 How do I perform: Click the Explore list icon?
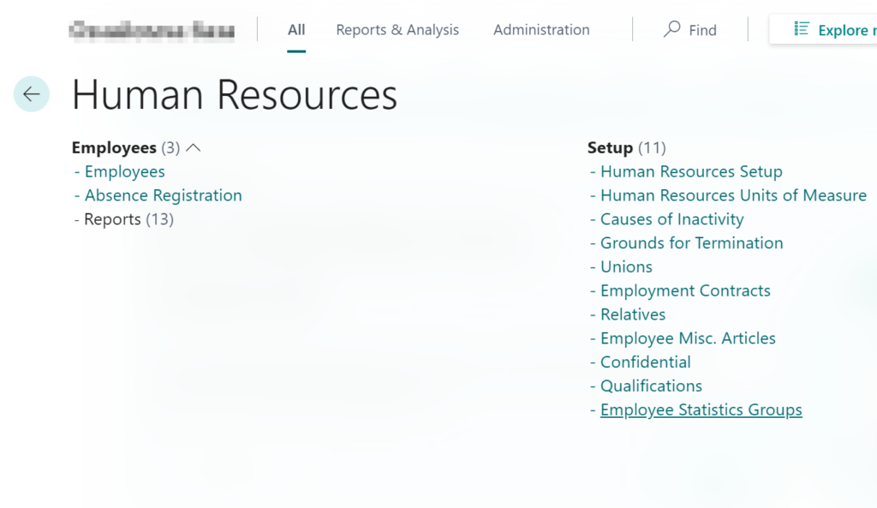(802, 30)
